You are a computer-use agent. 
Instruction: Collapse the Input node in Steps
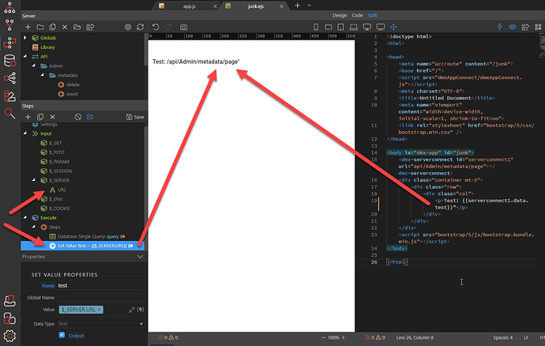pos(25,134)
